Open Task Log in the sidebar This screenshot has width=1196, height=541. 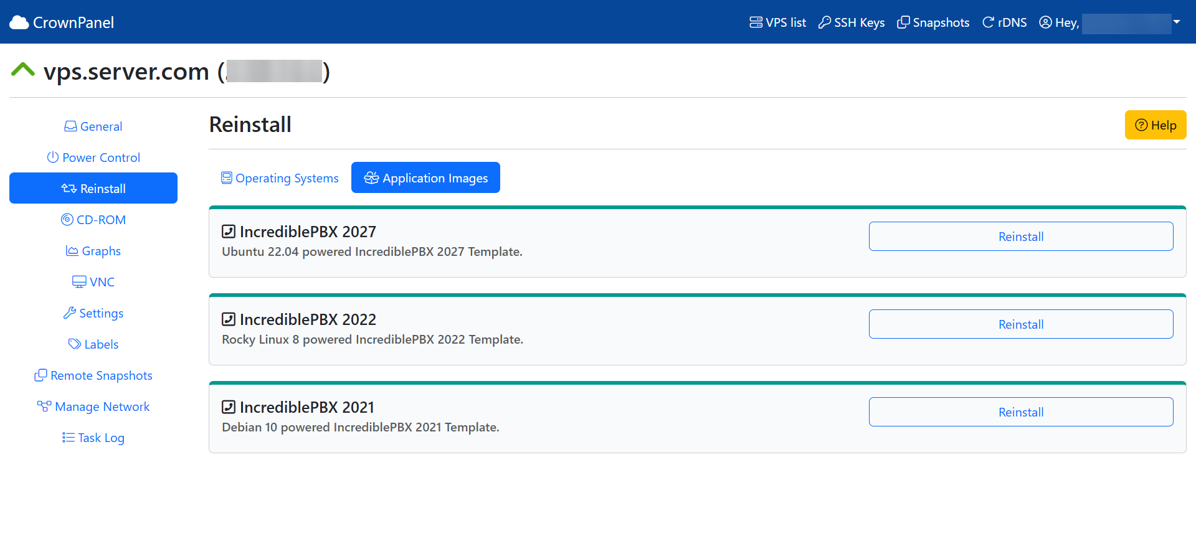pyautogui.click(x=93, y=438)
